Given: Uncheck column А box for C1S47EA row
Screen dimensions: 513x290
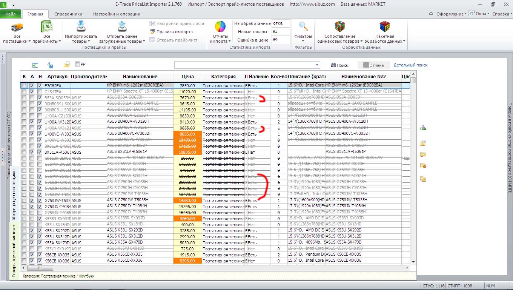Looking at the screenshot, I should pos(32,92).
